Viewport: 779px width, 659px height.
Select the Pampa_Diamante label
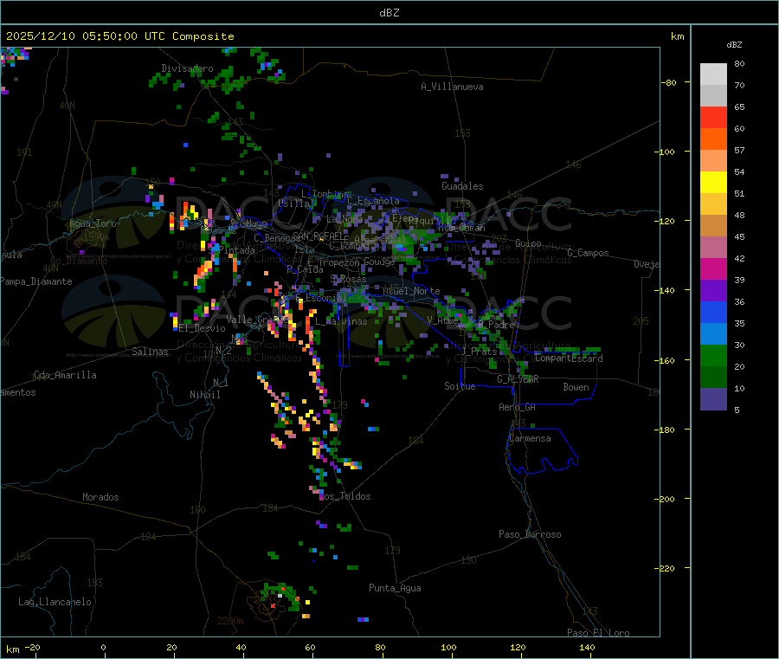[36, 281]
